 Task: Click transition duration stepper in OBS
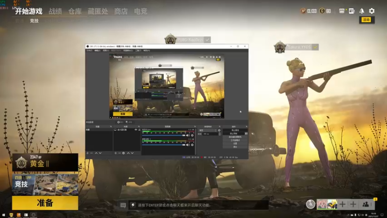(220, 134)
